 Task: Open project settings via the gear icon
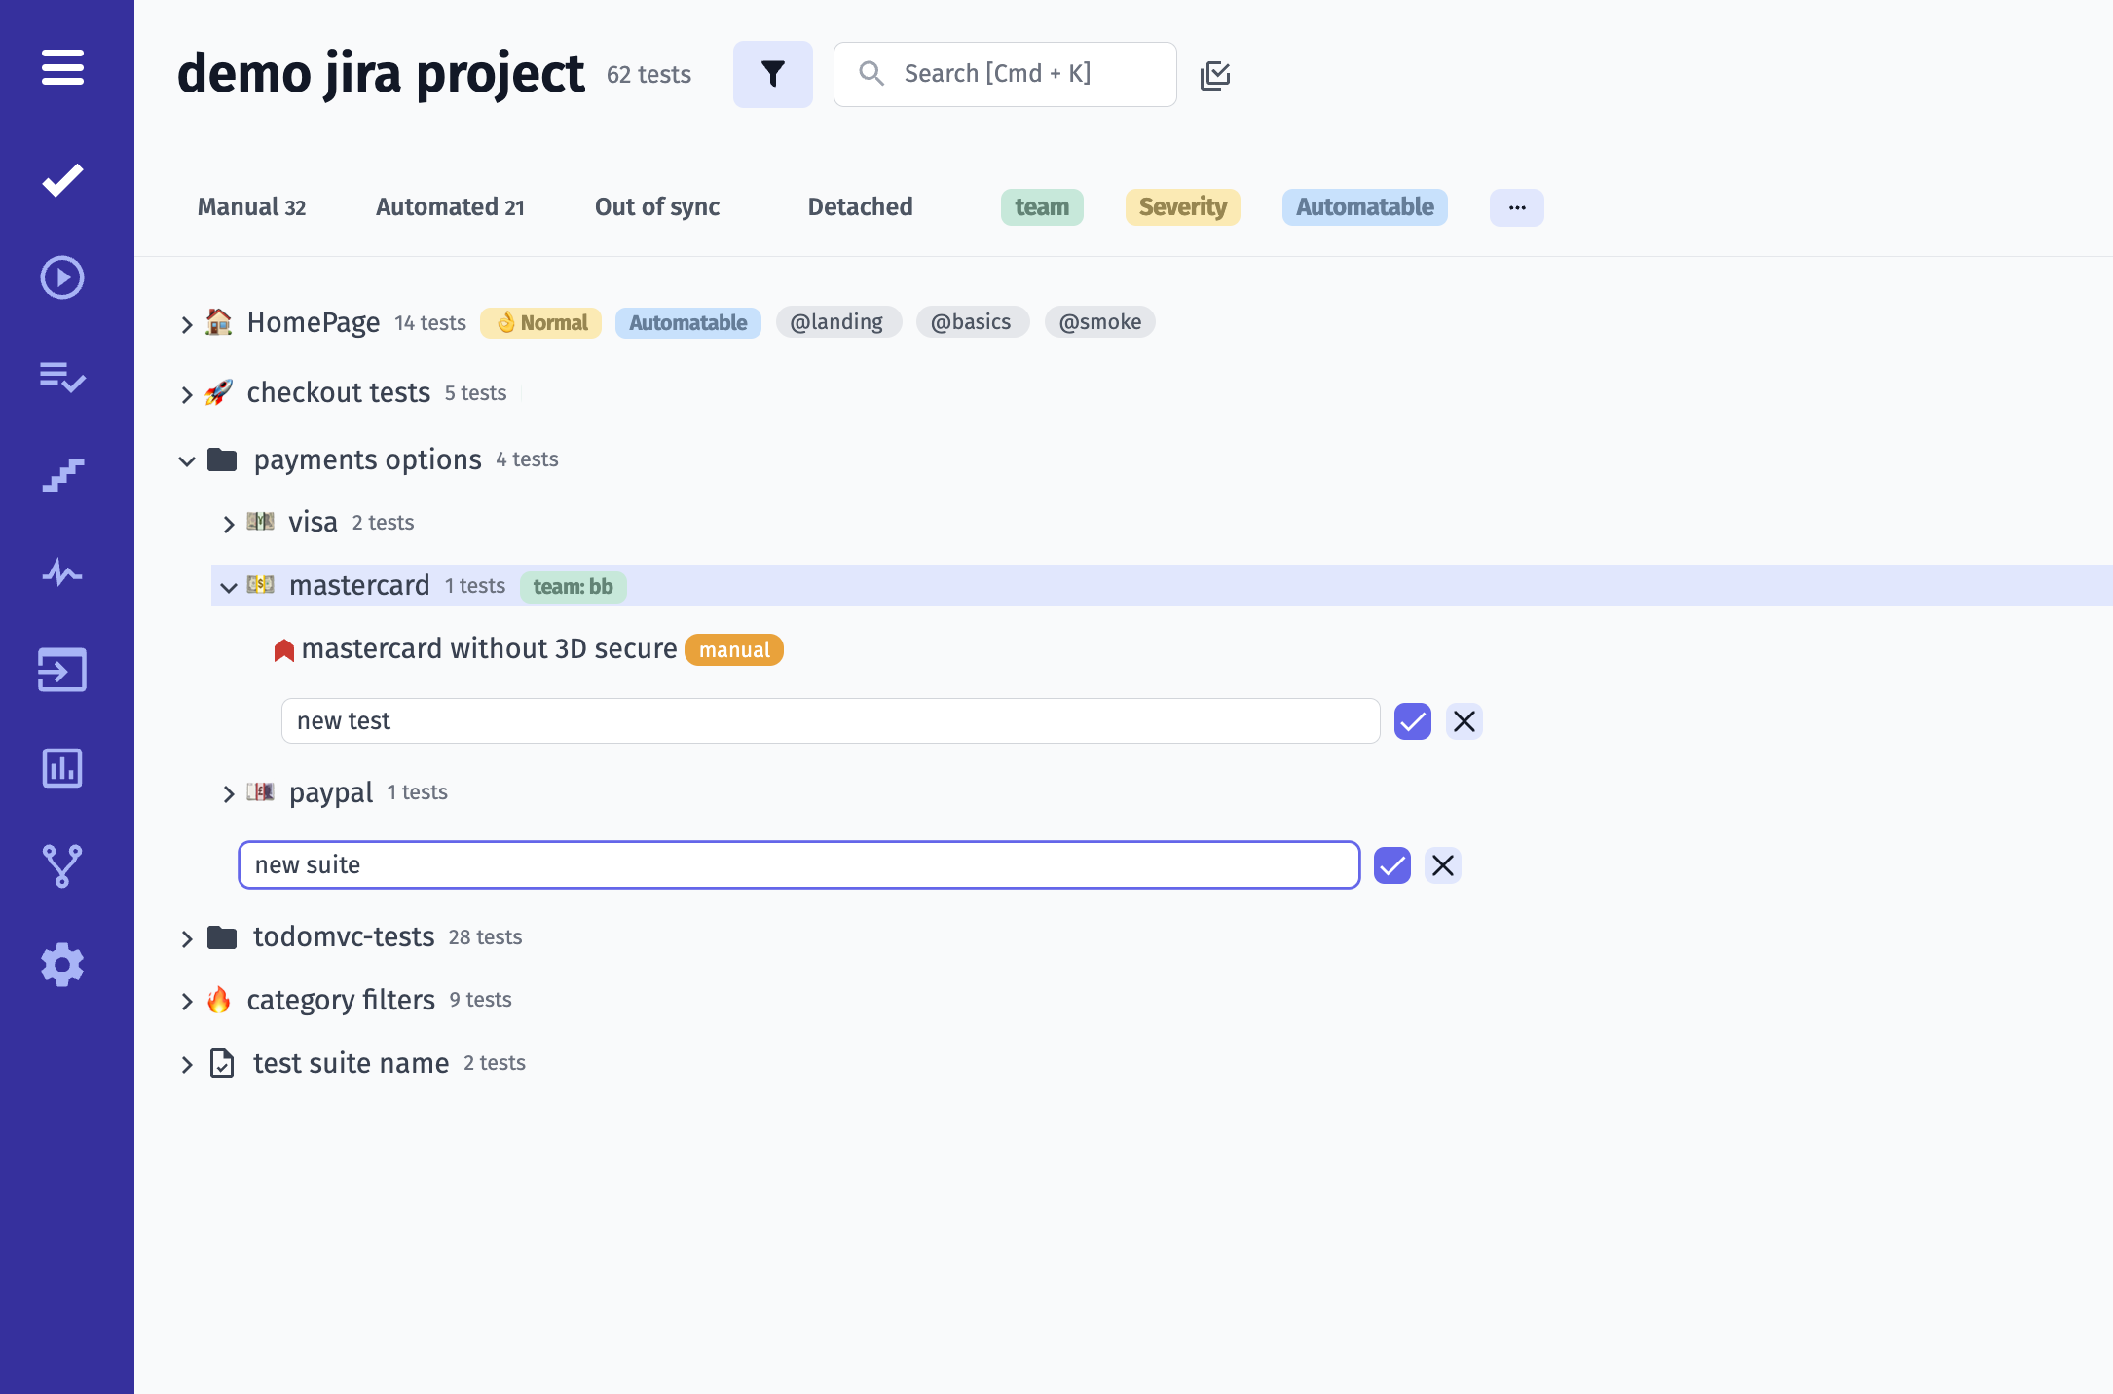(x=62, y=964)
